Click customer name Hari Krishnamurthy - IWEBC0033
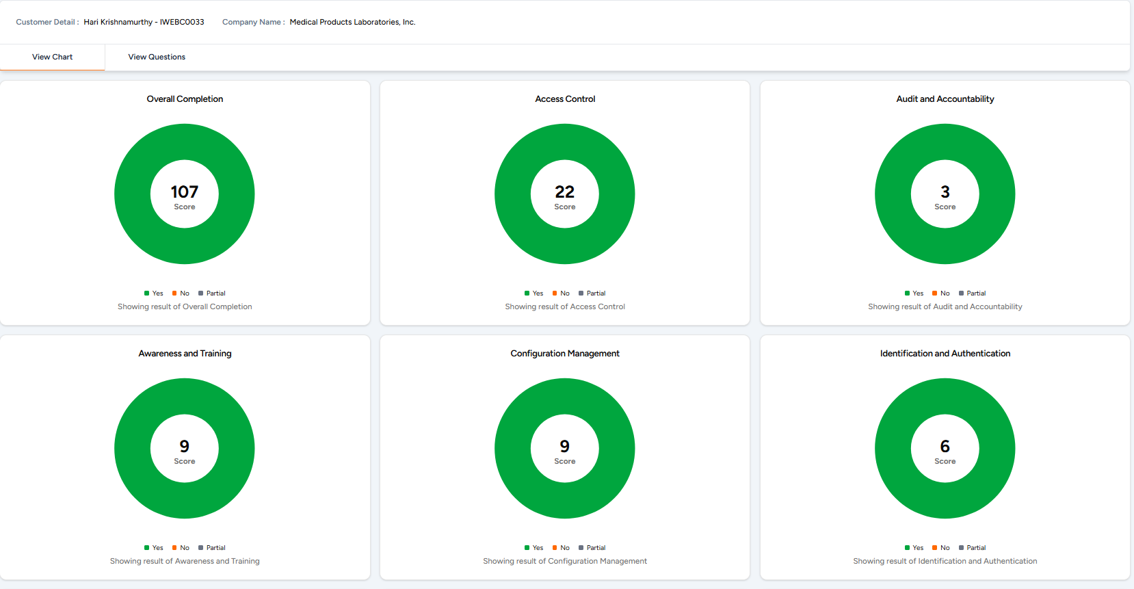 [144, 22]
